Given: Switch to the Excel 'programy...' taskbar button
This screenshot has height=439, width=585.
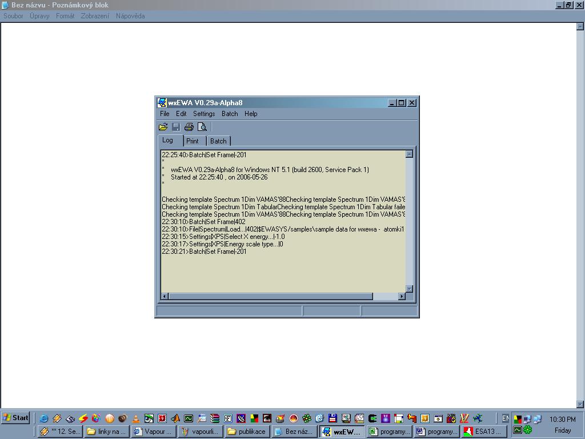Looking at the screenshot, I should 389,432.
